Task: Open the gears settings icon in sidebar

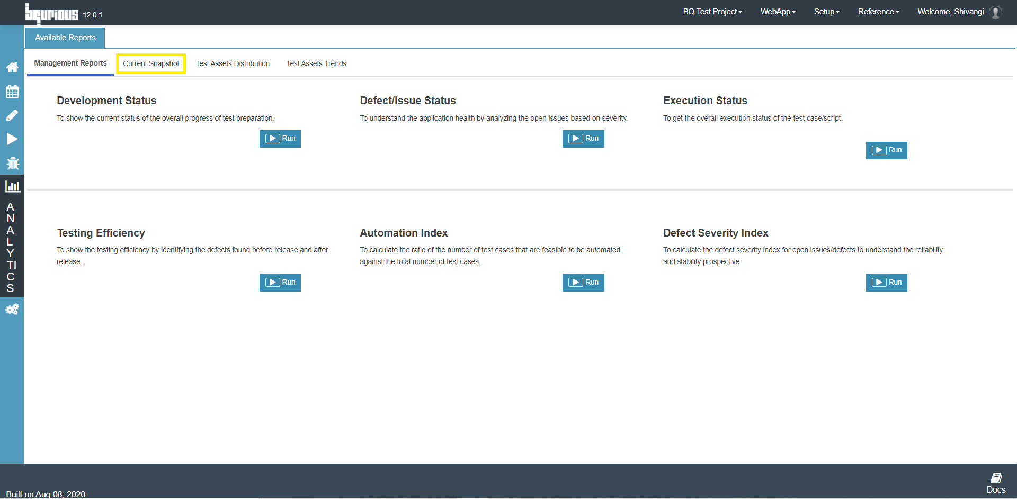Action: click(x=12, y=309)
